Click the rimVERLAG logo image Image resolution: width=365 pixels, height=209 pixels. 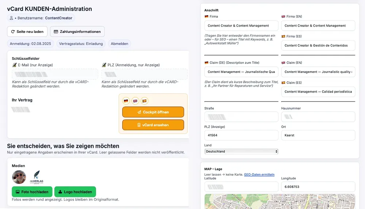[x=36, y=177]
